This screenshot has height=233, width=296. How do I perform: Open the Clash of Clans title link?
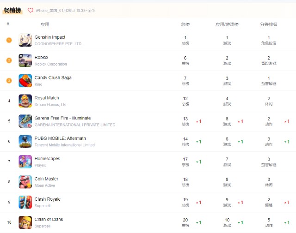49,219
